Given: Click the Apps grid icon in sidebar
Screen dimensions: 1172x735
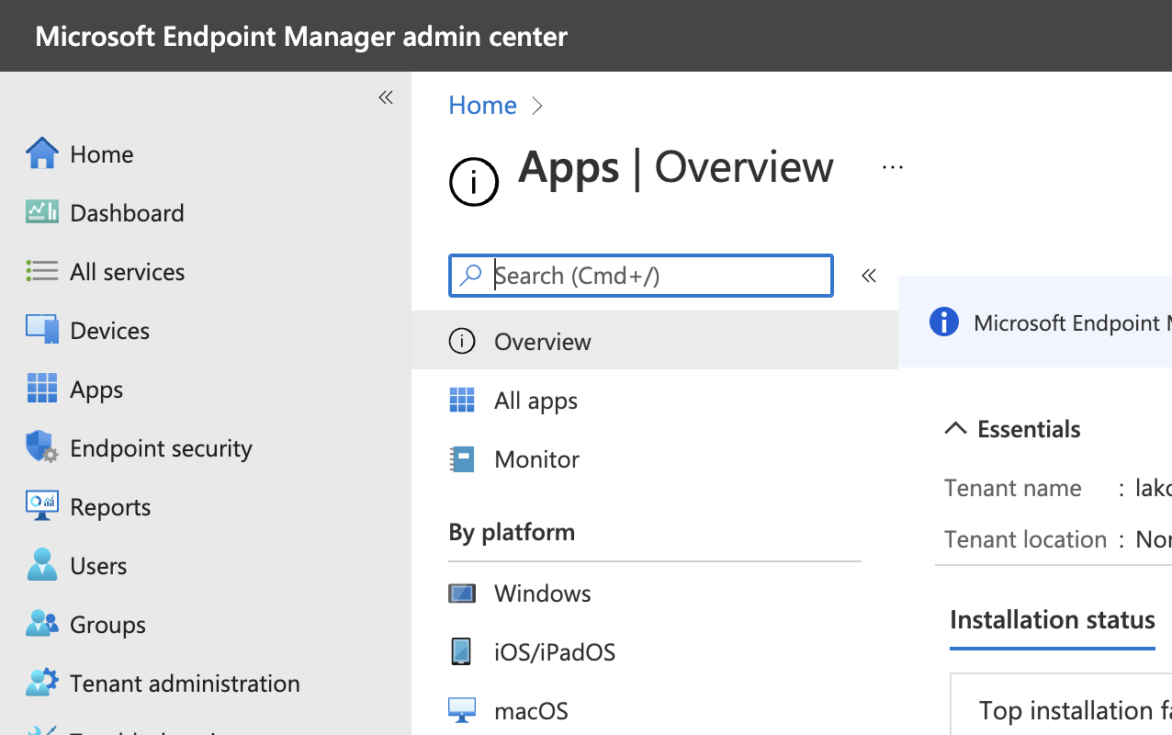Looking at the screenshot, I should click(42, 389).
